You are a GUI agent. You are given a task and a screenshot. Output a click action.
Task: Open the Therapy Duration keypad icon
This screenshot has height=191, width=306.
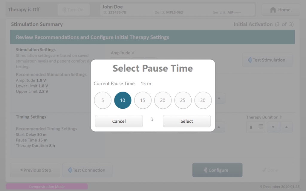(x=261, y=127)
